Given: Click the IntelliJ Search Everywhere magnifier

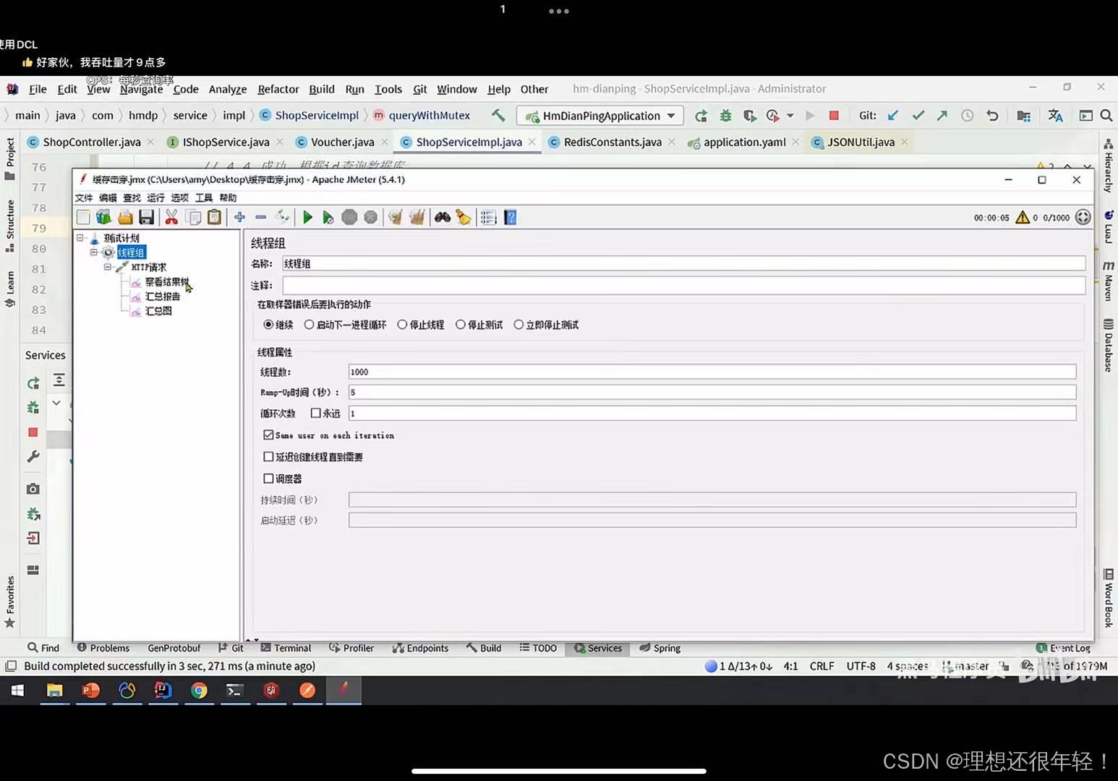Looking at the screenshot, I should pyautogui.click(x=1106, y=115).
